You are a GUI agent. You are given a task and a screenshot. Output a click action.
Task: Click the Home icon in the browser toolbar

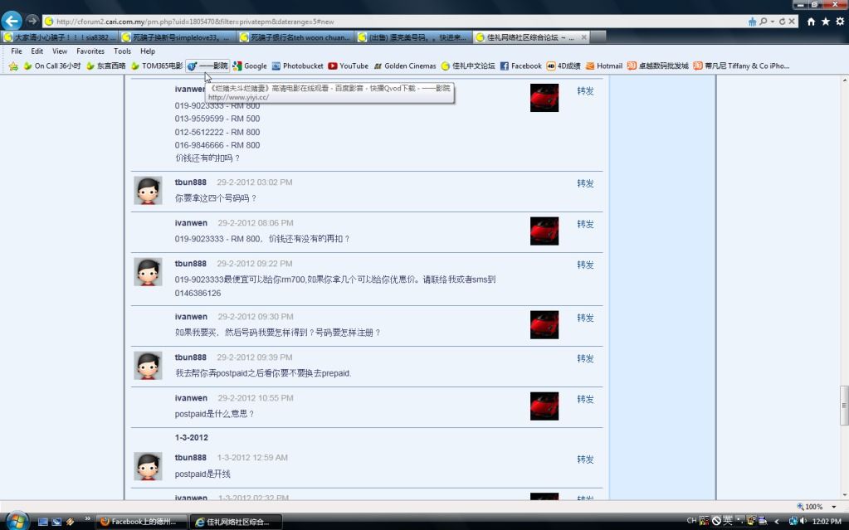tap(811, 22)
